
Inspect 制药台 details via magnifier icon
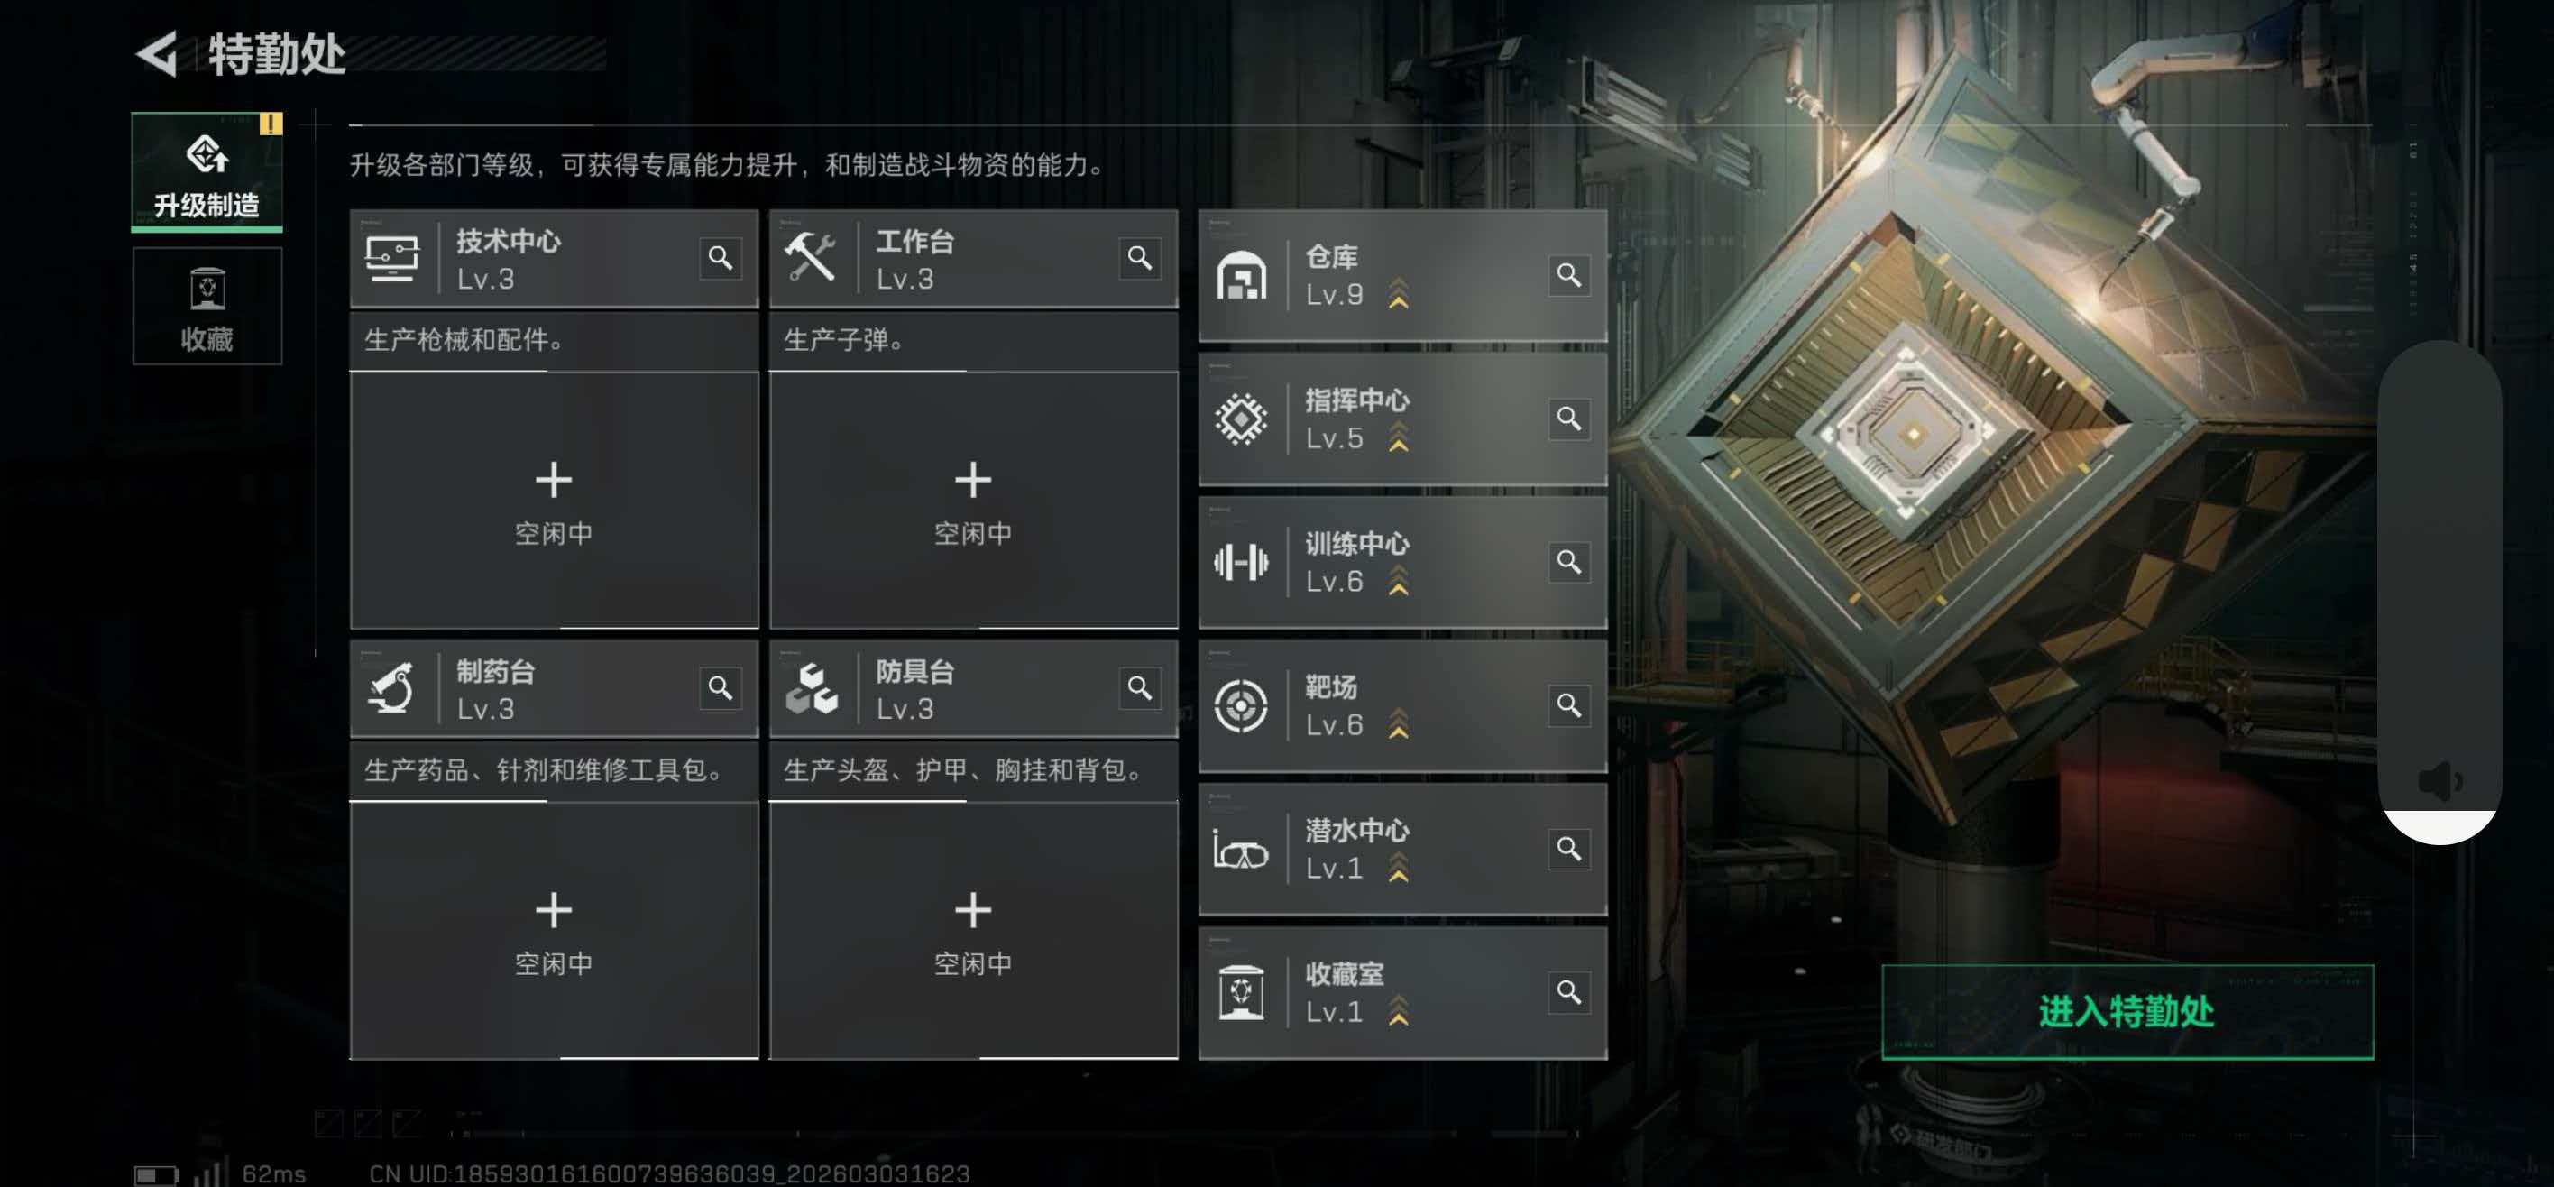point(720,688)
